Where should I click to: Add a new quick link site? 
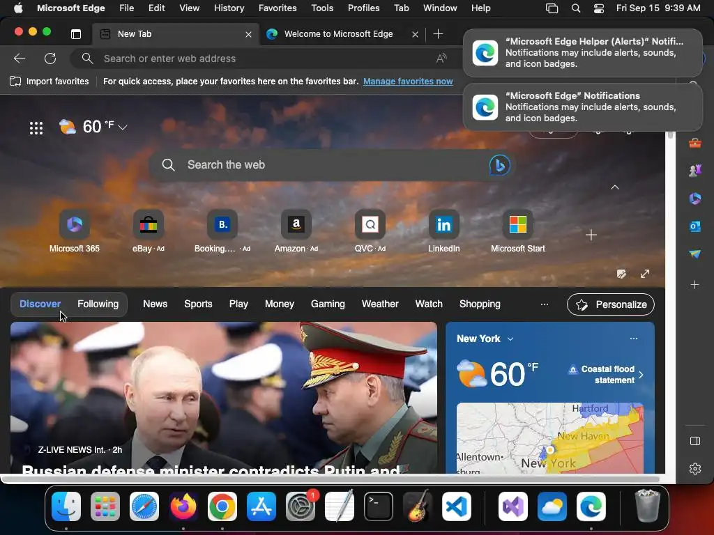[591, 235]
